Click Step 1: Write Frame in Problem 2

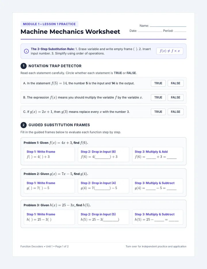point(41,183)
